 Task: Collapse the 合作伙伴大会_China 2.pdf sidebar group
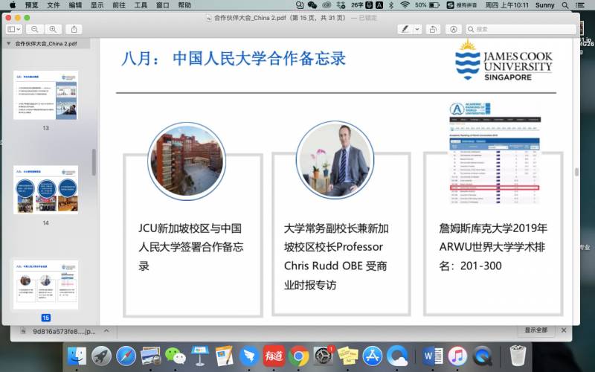tap(9, 44)
